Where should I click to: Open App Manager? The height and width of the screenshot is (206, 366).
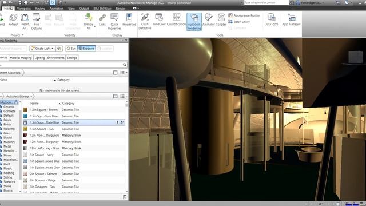click(291, 19)
